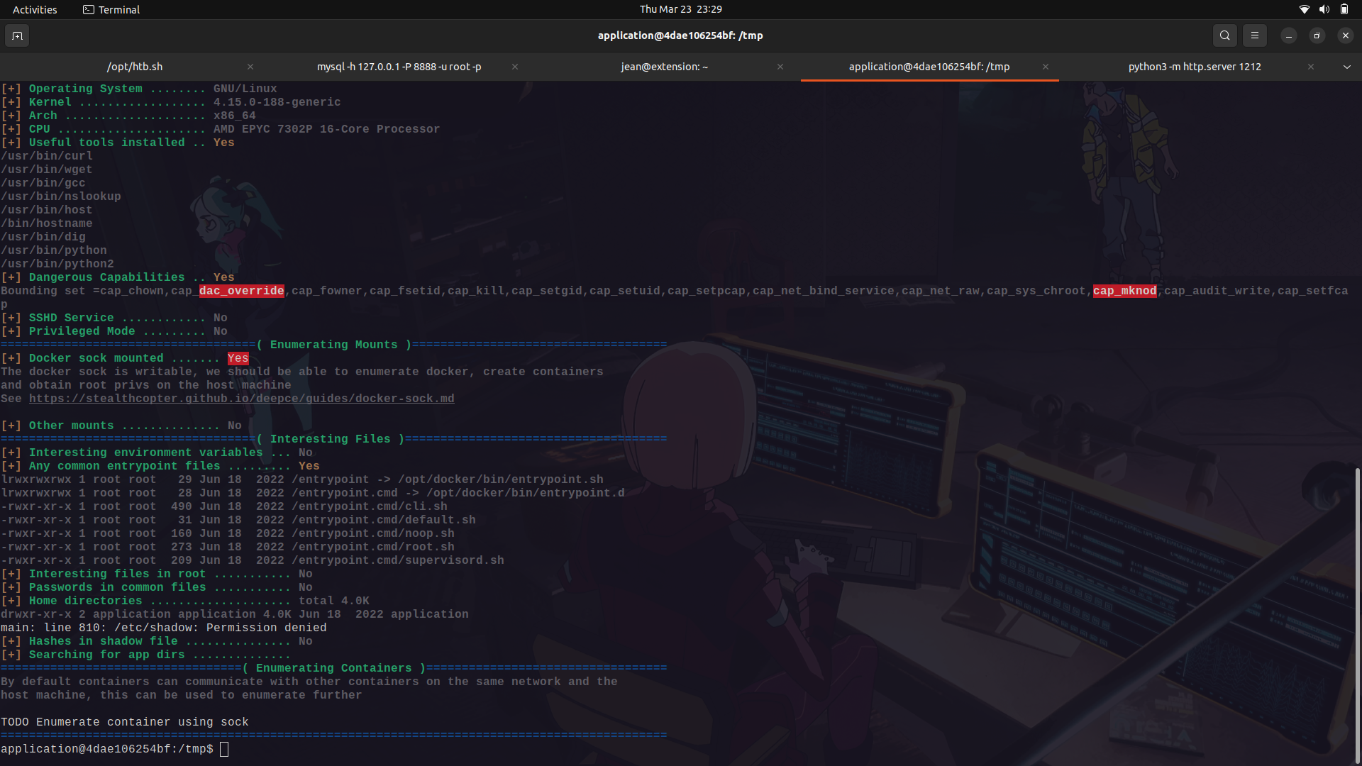Expand the tab list dropdown arrow
The width and height of the screenshot is (1362, 766).
(x=1346, y=67)
